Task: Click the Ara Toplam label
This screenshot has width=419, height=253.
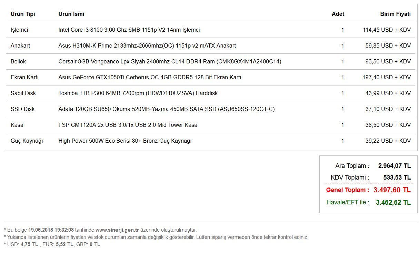Action: (352, 166)
